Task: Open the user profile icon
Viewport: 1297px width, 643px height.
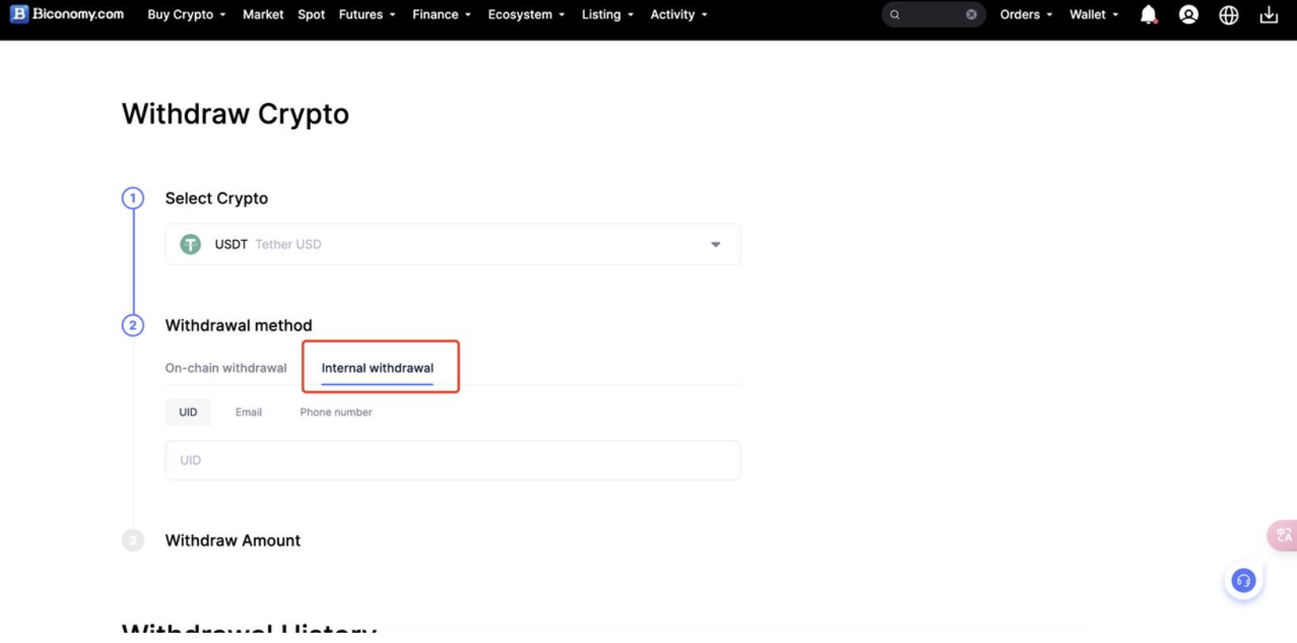Action: tap(1188, 14)
